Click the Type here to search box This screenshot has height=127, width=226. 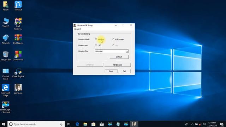36,124
